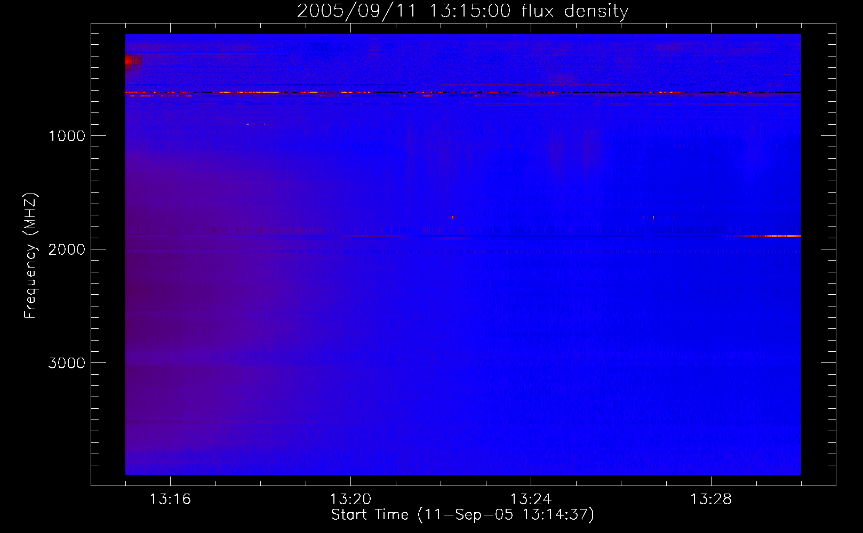The width and height of the screenshot is (863, 533).
Task: Click the 13:28 time tick label
Action: click(711, 499)
